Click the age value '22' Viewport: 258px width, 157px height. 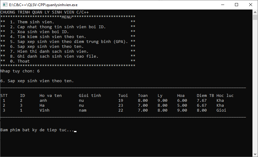coord(121,110)
